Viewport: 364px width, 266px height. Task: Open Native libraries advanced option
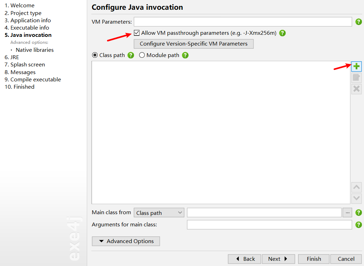pyautogui.click(x=35, y=50)
